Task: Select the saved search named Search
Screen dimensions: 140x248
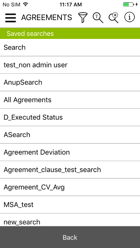Action: coord(70,47)
